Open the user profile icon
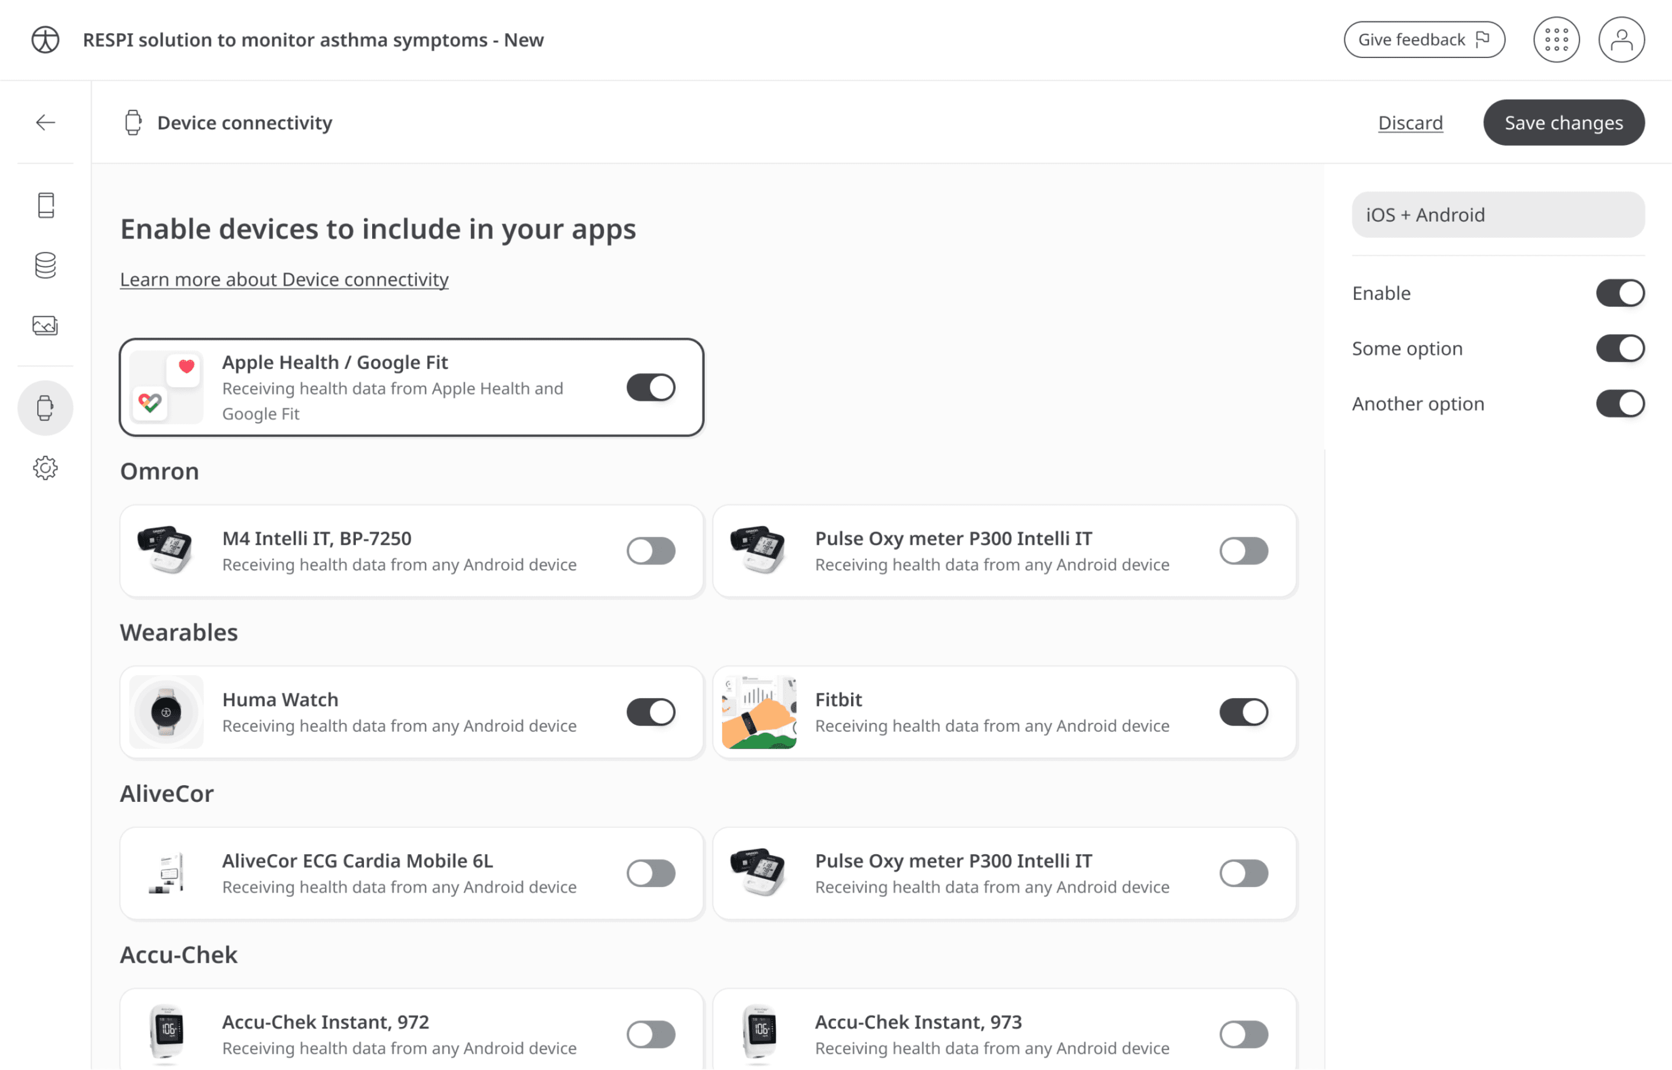Screen dimensions: 1672x1070 click(x=1620, y=39)
